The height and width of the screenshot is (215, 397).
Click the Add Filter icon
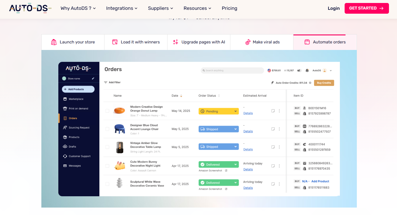click(x=105, y=82)
